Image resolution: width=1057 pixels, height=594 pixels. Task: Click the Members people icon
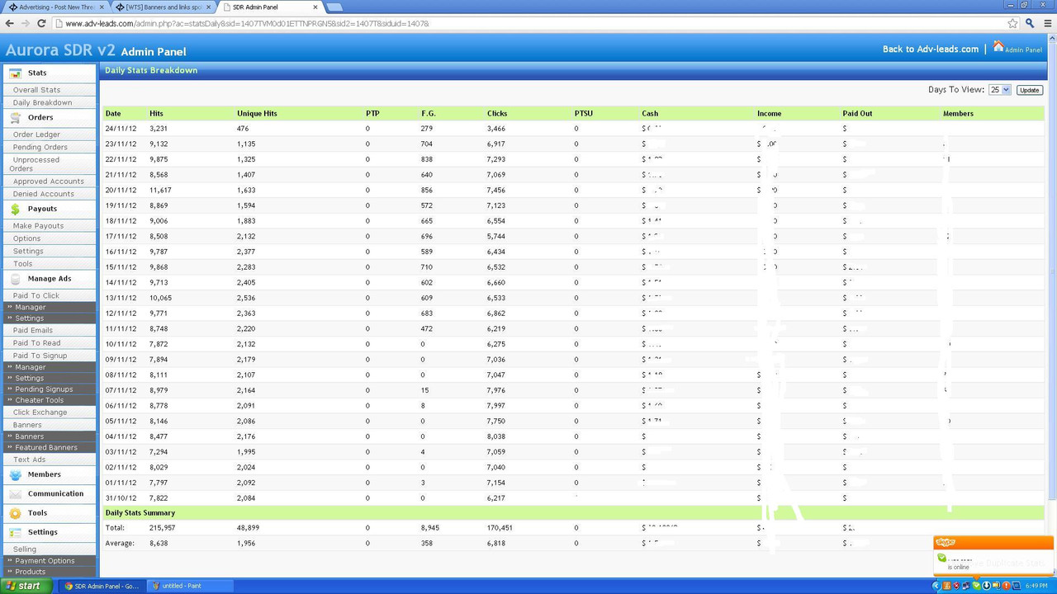15,475
